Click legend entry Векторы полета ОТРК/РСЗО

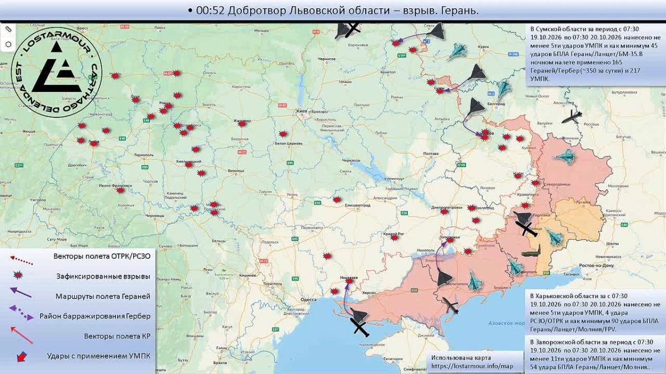pyautogui.click(x=102, y=256)
